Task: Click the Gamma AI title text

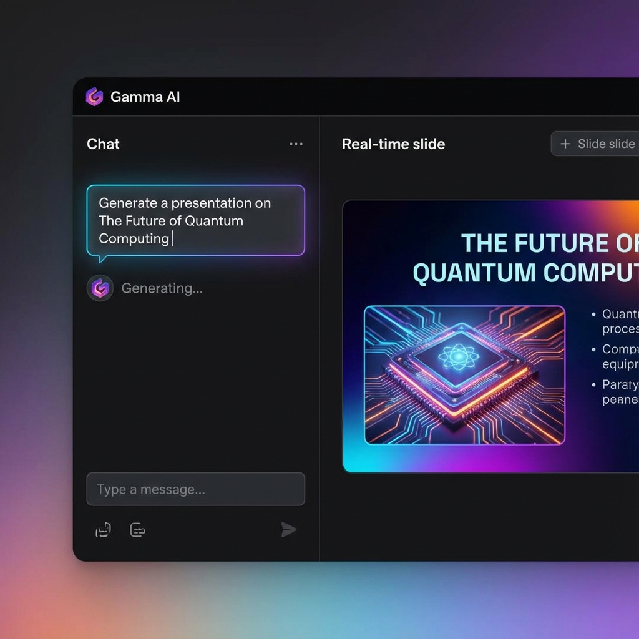Action: (x=145, y=97)
